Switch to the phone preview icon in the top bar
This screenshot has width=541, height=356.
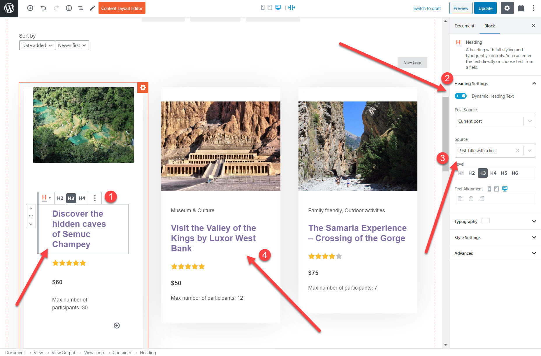click(x=263, y=8)
